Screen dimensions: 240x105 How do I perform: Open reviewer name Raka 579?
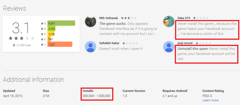point(184,18)
